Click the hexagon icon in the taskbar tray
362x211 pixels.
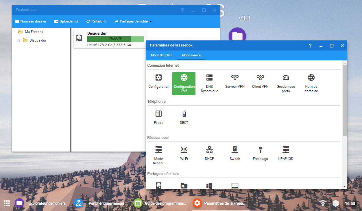pos(335,203)
